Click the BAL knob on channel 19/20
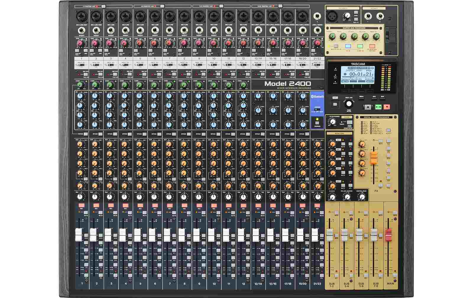 pyautogui.click(x=303, y=196)
